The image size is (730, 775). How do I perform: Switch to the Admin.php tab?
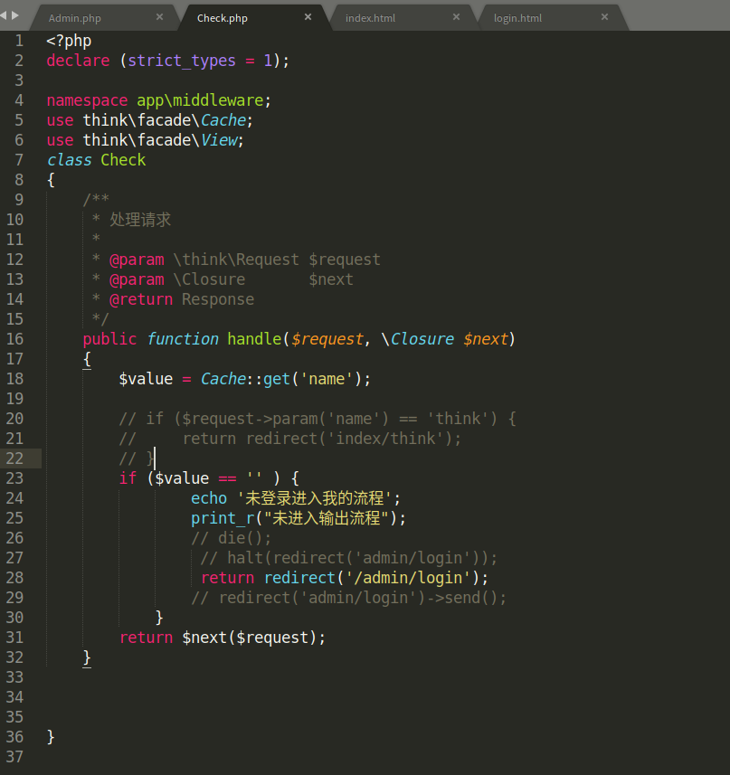coord(75,18)
